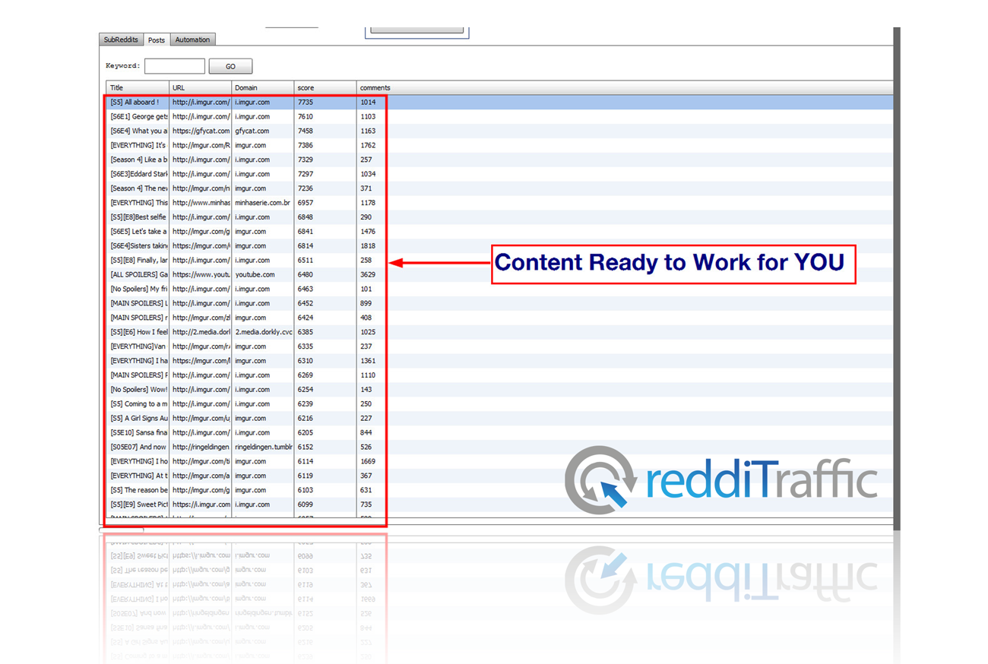Click the score value 7735
Viewport: 988px width, 664px height.
306,102
